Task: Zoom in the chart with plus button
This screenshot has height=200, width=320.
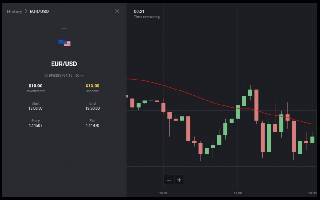Action: point(179,180)
